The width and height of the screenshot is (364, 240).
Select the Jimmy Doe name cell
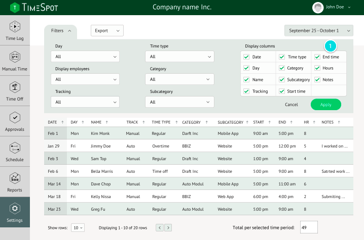click(x=101, y=146)
